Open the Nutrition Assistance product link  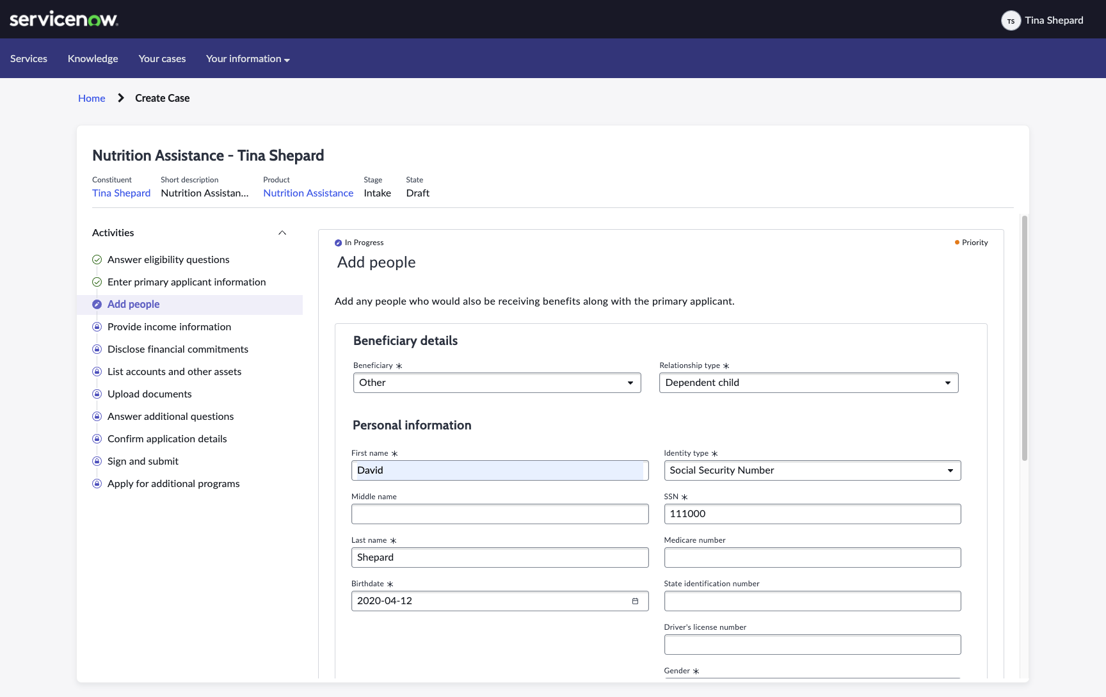(308, 193)
